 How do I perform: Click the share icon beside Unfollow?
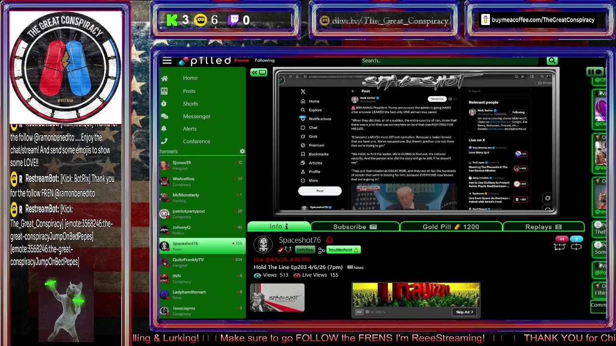pos(321,250)
